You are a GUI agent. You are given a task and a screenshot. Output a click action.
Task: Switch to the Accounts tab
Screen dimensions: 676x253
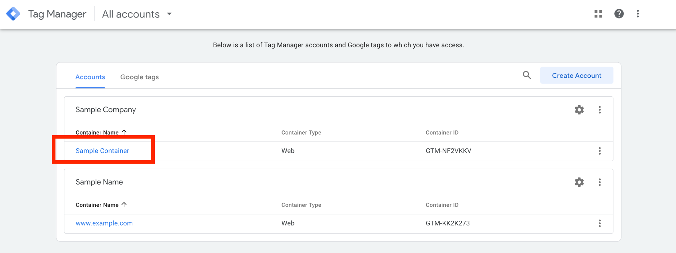pos(90,77)
